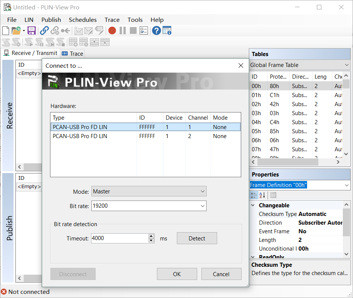Open the Global Frame Table dropdown
Viewport: 353px width, 298px height.
[300, 65]
